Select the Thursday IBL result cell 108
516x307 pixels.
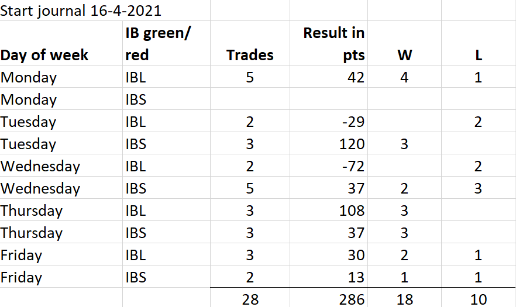pyautogui.click(x=329, y=210)
